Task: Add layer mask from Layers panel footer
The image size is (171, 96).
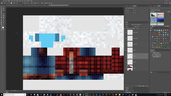Action: [x=140, y=86]
